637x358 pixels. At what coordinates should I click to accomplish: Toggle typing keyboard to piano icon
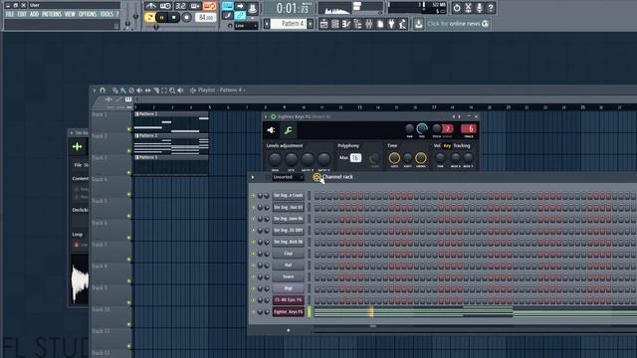(228, 6)
